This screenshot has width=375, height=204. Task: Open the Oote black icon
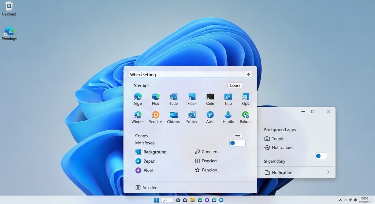coord(210,97)
